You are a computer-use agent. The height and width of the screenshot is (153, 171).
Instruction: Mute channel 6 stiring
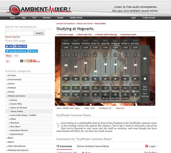tap(115, 79)
